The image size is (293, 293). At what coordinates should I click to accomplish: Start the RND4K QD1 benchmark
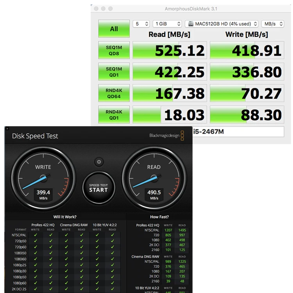pos(114,114)
